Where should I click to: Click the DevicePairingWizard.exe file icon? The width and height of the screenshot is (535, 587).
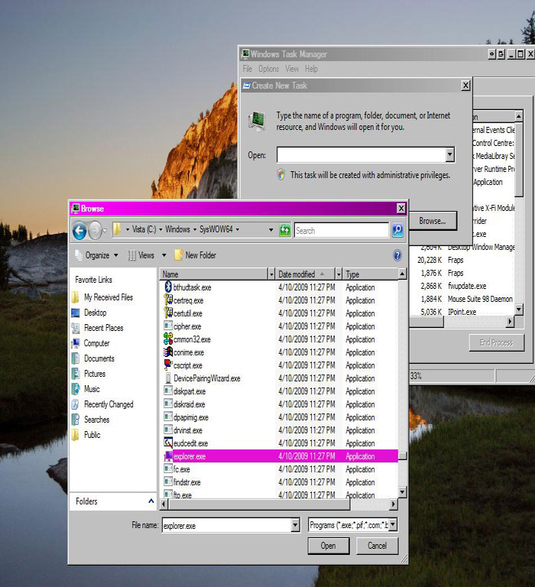pyautogui.click(x=168, y=378)
